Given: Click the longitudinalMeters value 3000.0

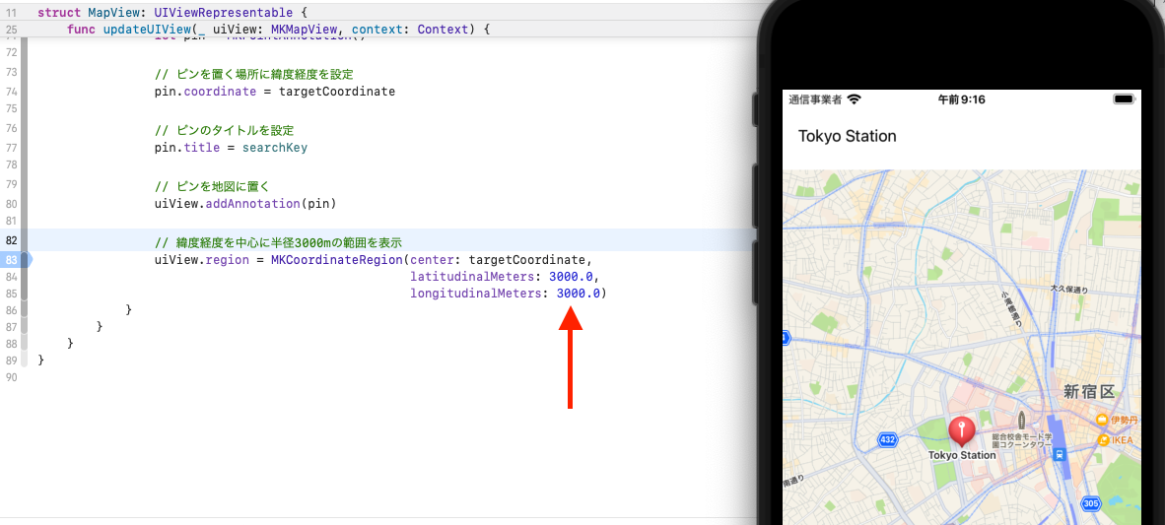Looking at the screenshot, I should click(x=578, y=294).
